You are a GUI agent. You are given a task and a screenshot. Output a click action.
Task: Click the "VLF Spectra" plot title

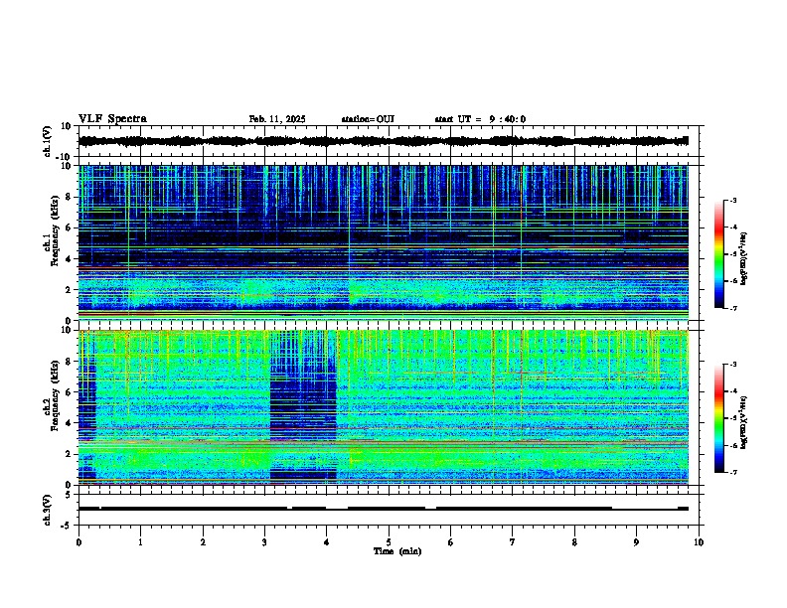click(112, 119)
